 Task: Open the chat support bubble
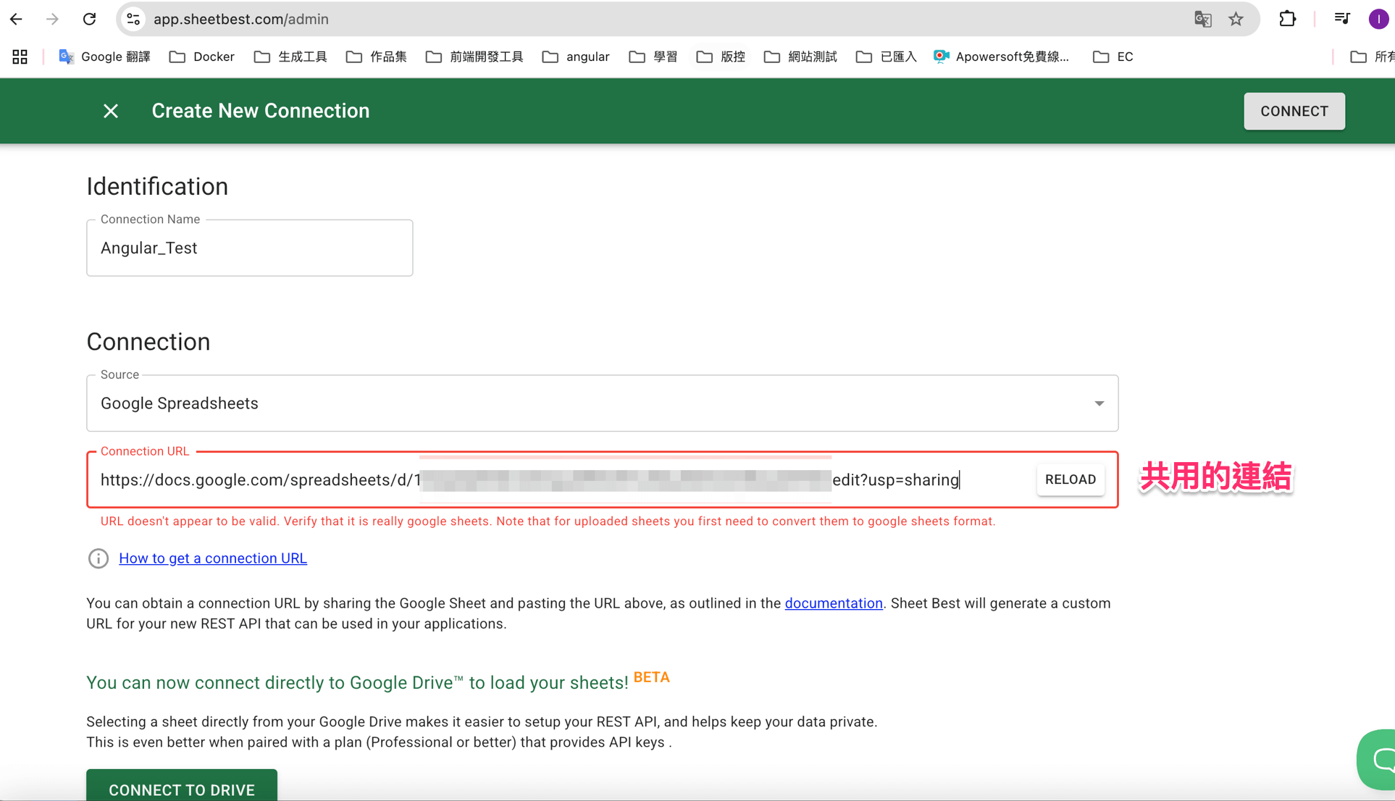(1380, 759)
